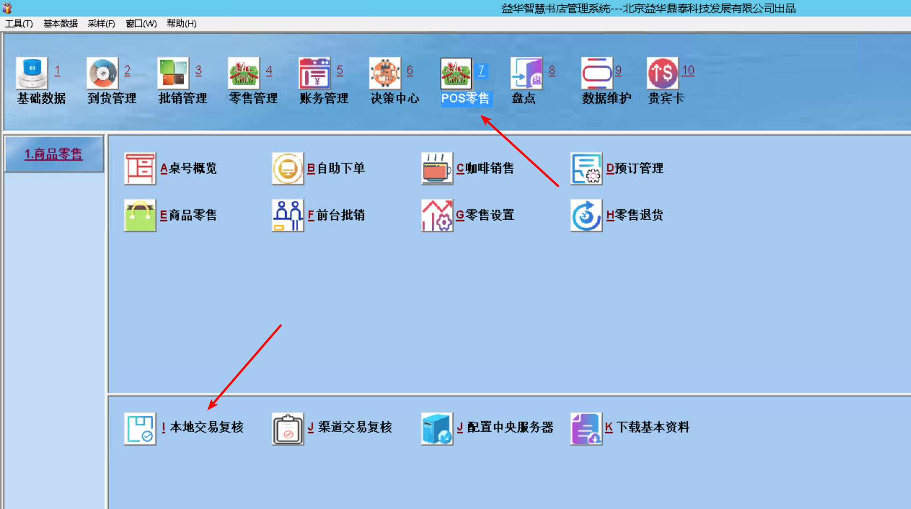Open 桌号概览 table overview icon
Screen dimensions: 911x509
coord(140,168)
